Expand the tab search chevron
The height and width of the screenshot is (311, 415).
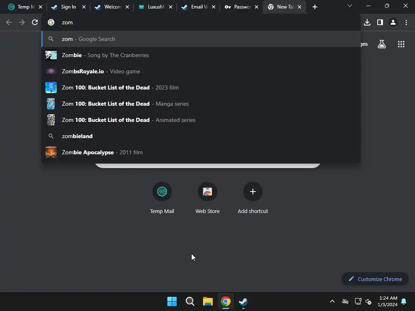tap(350, 6)
